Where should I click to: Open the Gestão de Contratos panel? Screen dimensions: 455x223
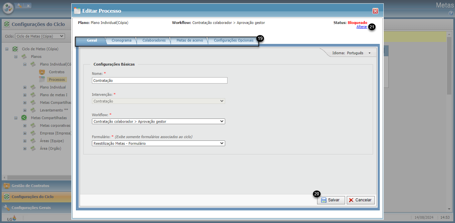point(36,186)
